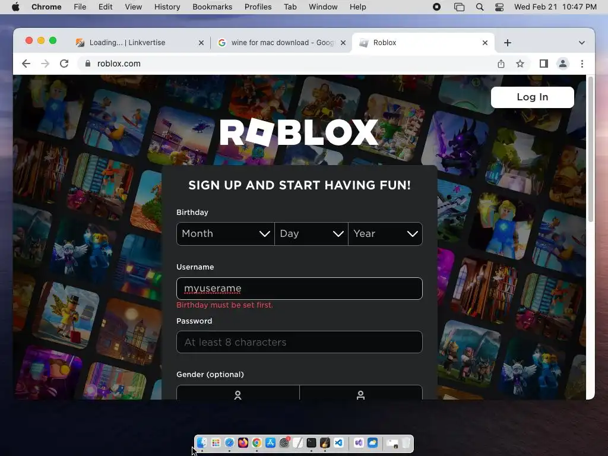The image size is (608, 456).
Task: Expand the Year birthday dropdown
Action: click(x=385, y=234)
